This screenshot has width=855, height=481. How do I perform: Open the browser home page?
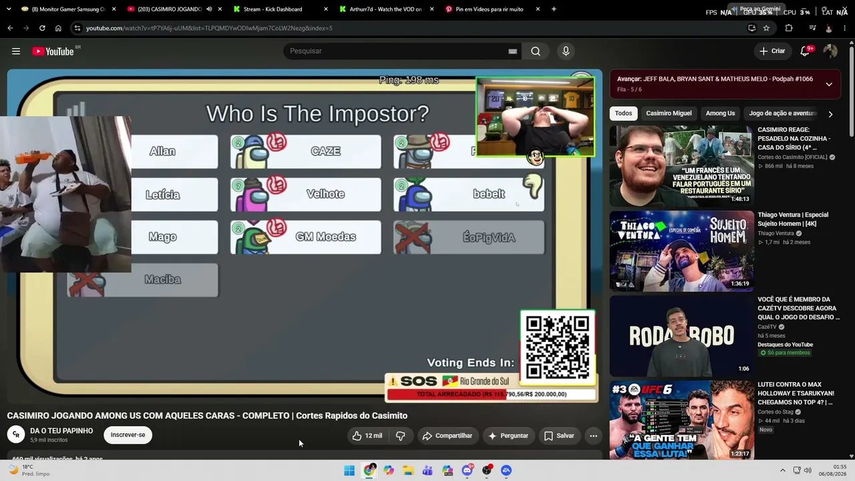tap(58, 28)
